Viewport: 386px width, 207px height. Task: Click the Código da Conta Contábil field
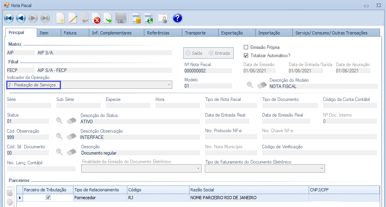(350, 106)
